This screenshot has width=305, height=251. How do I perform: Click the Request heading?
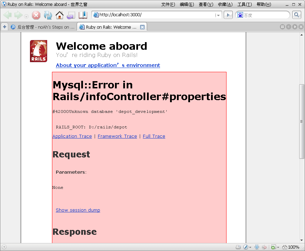point(71,154)
